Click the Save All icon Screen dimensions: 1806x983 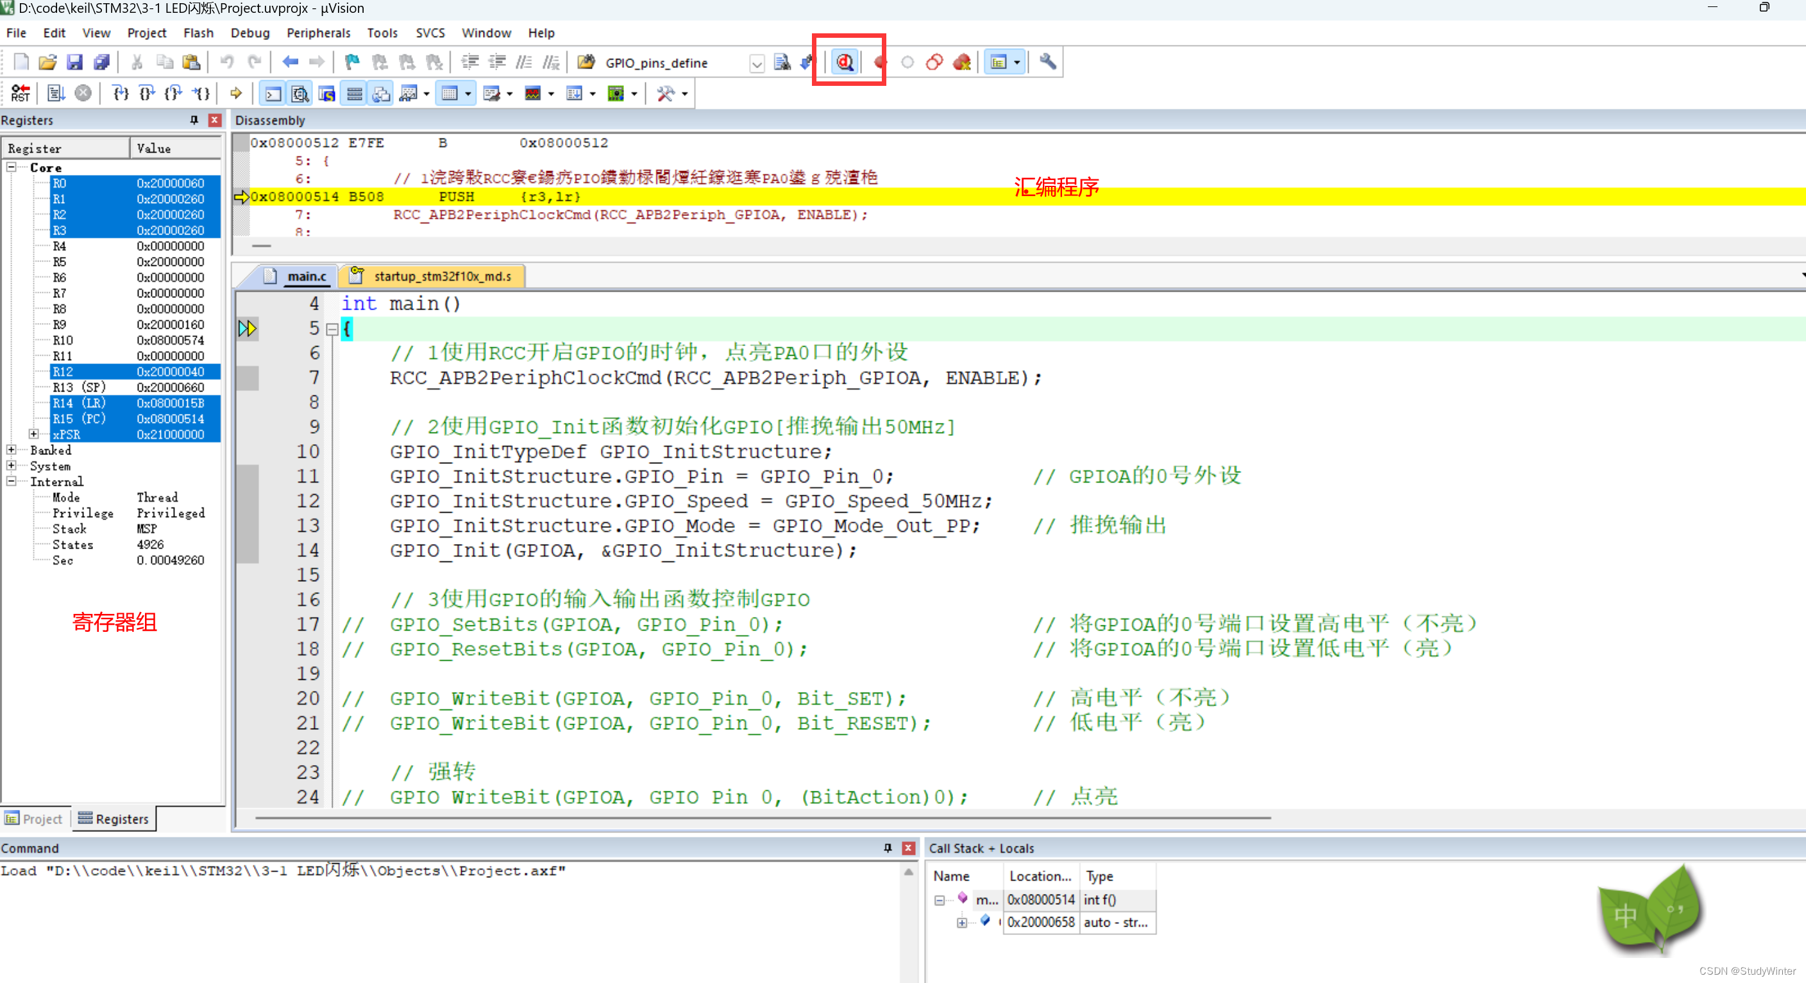102,62
